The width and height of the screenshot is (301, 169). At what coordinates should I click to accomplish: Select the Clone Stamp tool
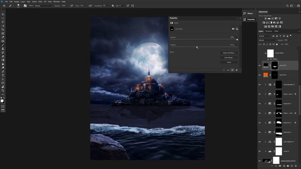click(x=3, y=49)
